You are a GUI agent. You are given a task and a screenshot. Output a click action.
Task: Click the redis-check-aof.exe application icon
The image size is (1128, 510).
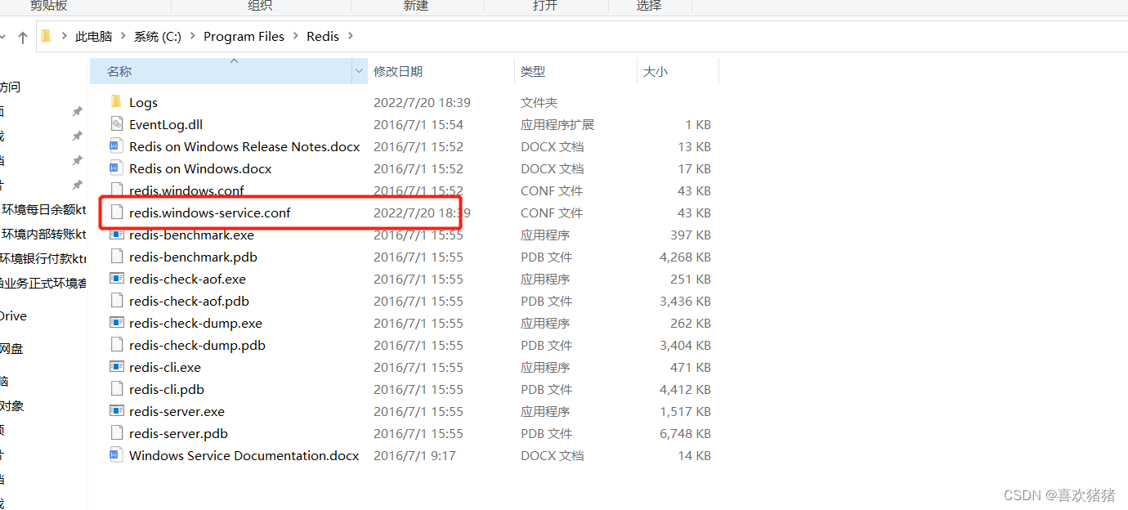point(116,279)
